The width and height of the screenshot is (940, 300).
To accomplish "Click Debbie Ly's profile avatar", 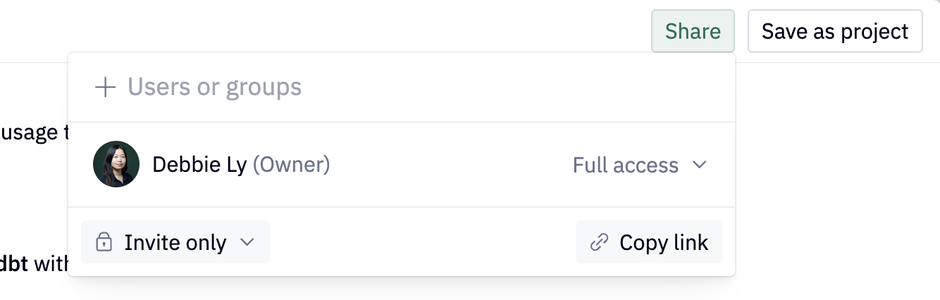I will 116,164.
